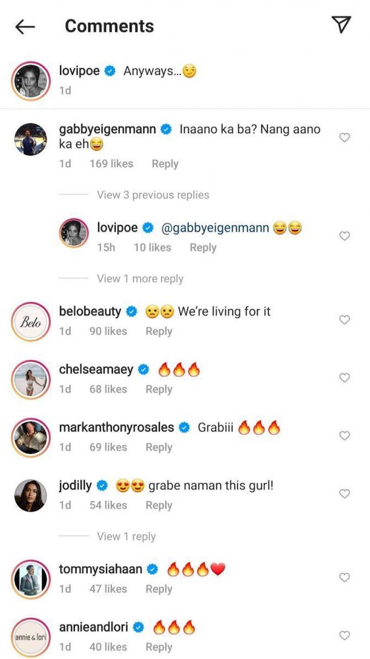Like jodilly's comment with the heart
Screen dimensions: 370x659
pos(345,494)
